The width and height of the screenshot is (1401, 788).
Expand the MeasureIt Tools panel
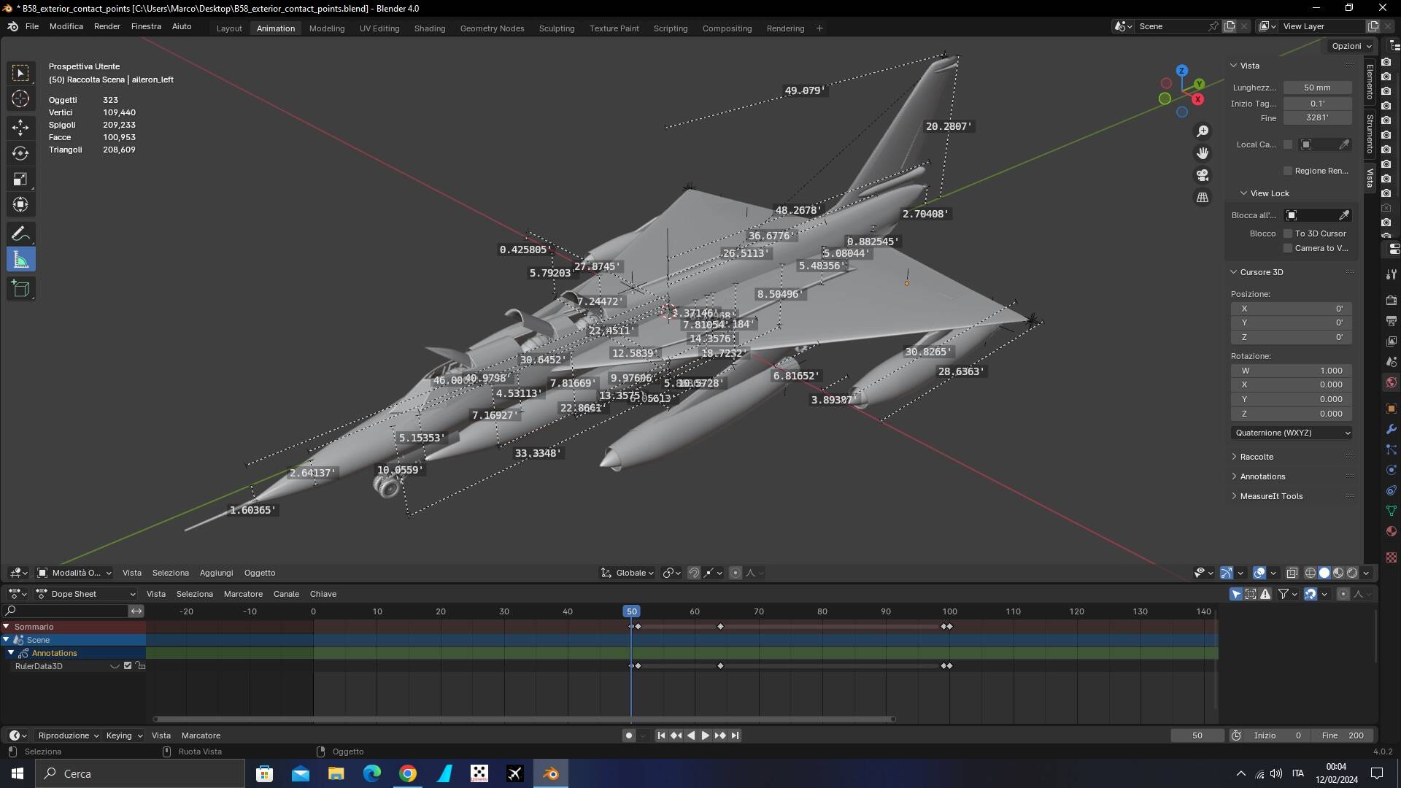1271,496
